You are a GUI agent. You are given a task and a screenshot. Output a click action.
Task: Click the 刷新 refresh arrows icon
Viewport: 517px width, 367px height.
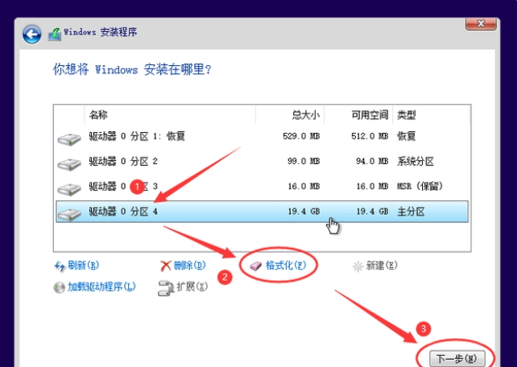59,266
